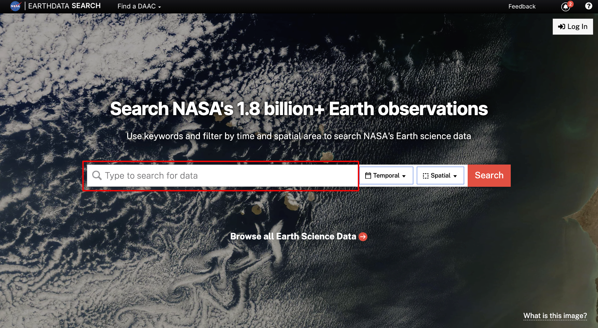Click the red Search button

(x=489, y=175)
